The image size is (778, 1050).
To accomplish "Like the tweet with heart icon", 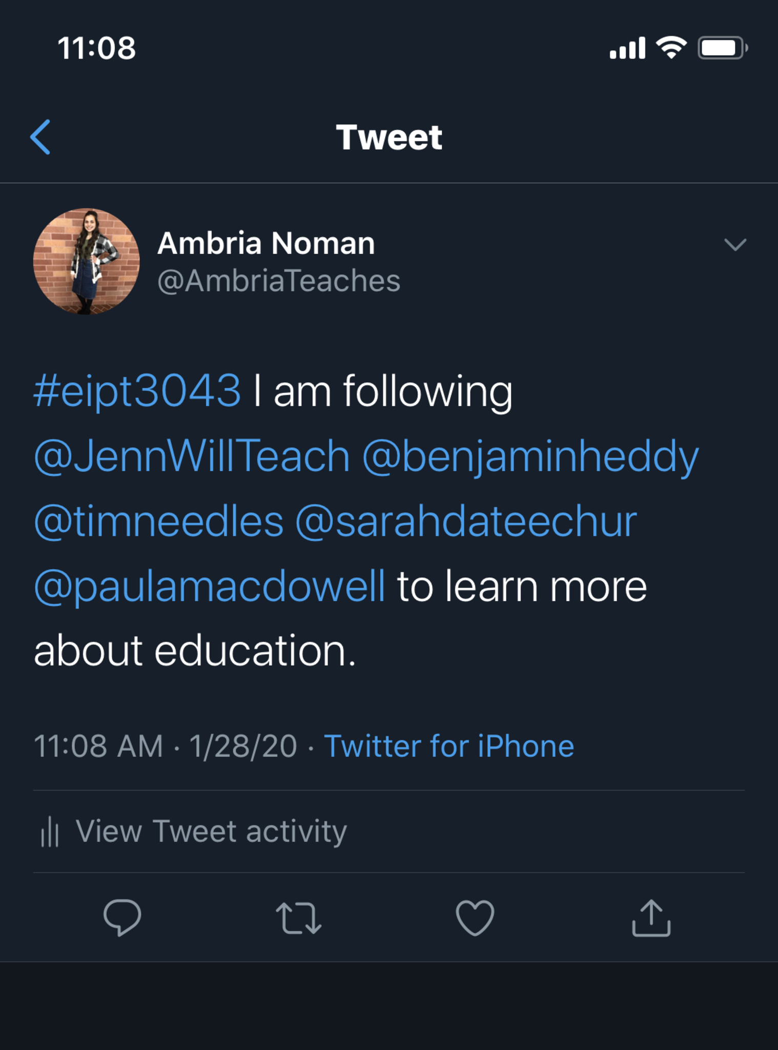I will pos(475,918).
